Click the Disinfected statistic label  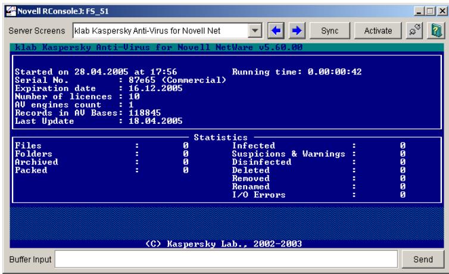pyautogui.click(x=261, y=162)
